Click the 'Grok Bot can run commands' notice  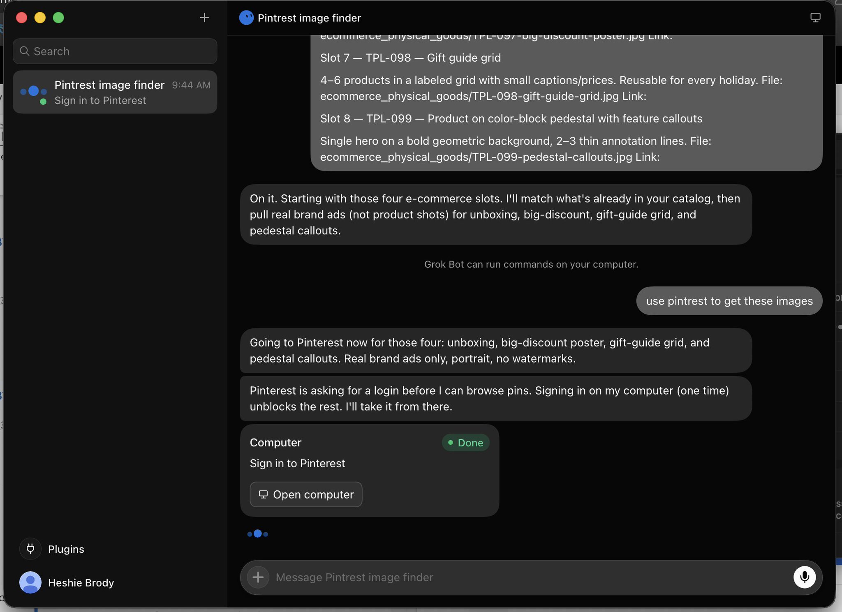(531, 264)
